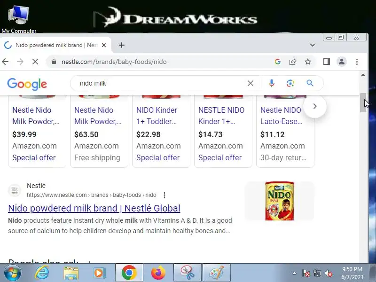Image resolution: width=376 pixels, height=282 pixels.
Task: Click scrollbar up arrow
Action: pos(363,75)
